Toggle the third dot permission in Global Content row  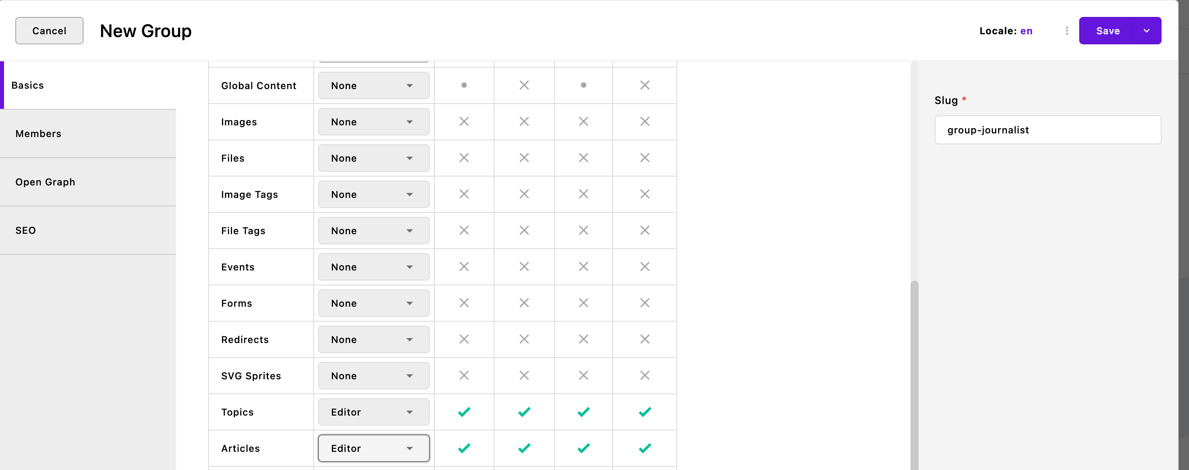(584, 85)
